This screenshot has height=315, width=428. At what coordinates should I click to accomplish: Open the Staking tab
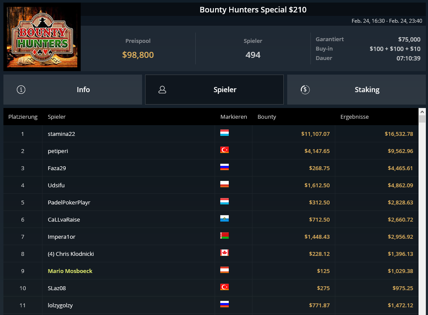click(356, 90)
